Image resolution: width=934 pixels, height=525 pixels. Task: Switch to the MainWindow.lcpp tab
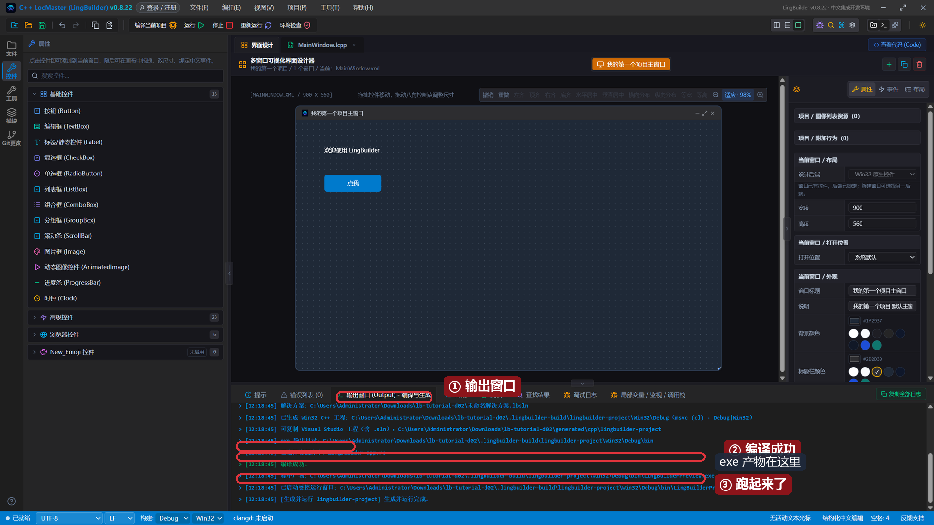click(322, 45)
